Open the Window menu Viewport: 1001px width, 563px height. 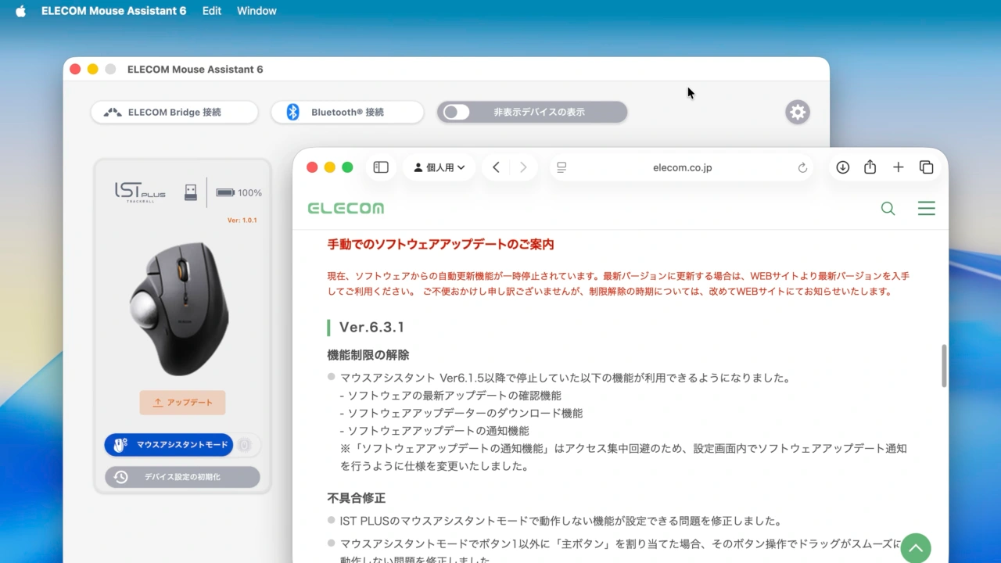click(257, 11)
